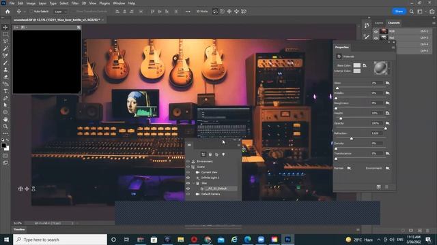Click the Refraction value field
437x245 pixels.
(x=376, y=133)
